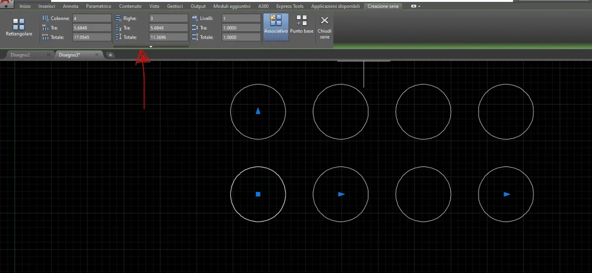Close the Disegno2 drawing tab
This screenshot has height=273, width=592.
pos(48,55)
